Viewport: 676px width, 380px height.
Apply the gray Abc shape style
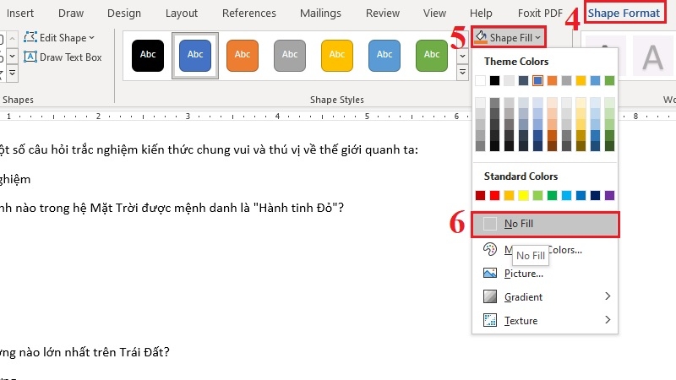290,55
